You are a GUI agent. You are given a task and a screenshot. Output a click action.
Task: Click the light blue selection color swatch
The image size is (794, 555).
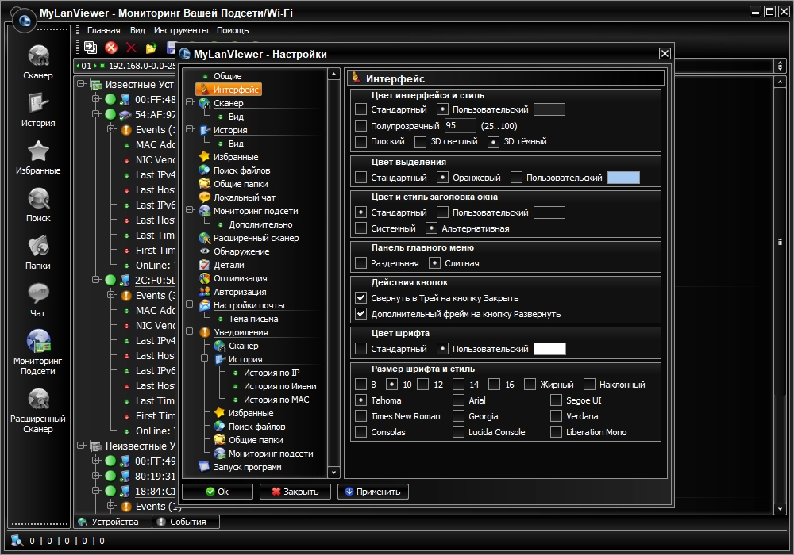(x=623, y=178)
